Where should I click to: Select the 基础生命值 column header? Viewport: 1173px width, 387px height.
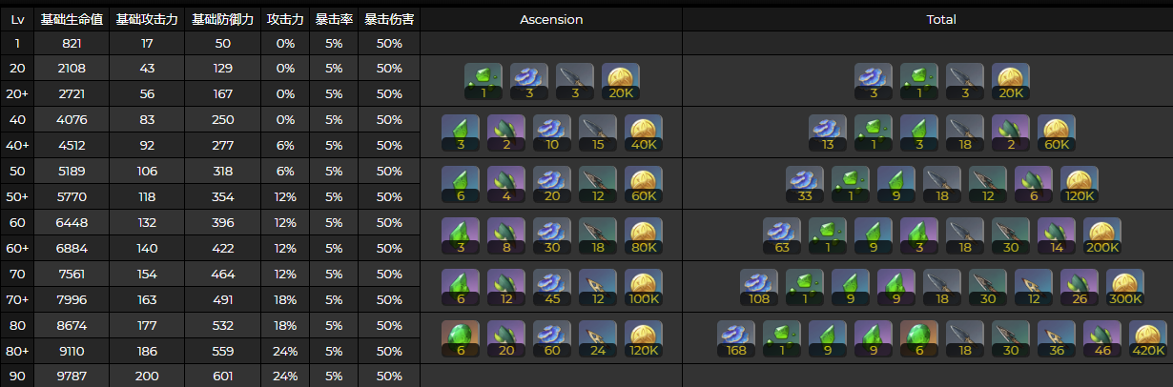(72, 19)
